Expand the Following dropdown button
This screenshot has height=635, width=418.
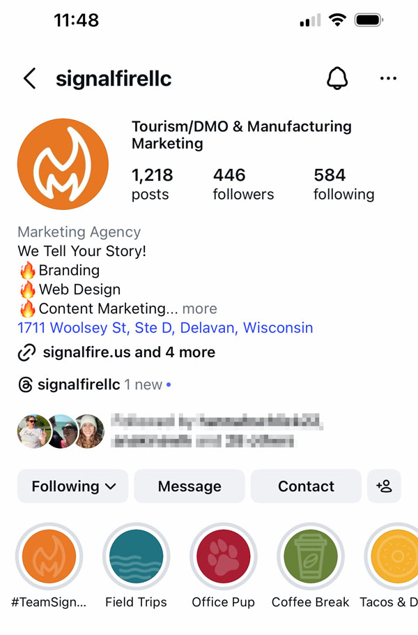click(x=73, y=486)
